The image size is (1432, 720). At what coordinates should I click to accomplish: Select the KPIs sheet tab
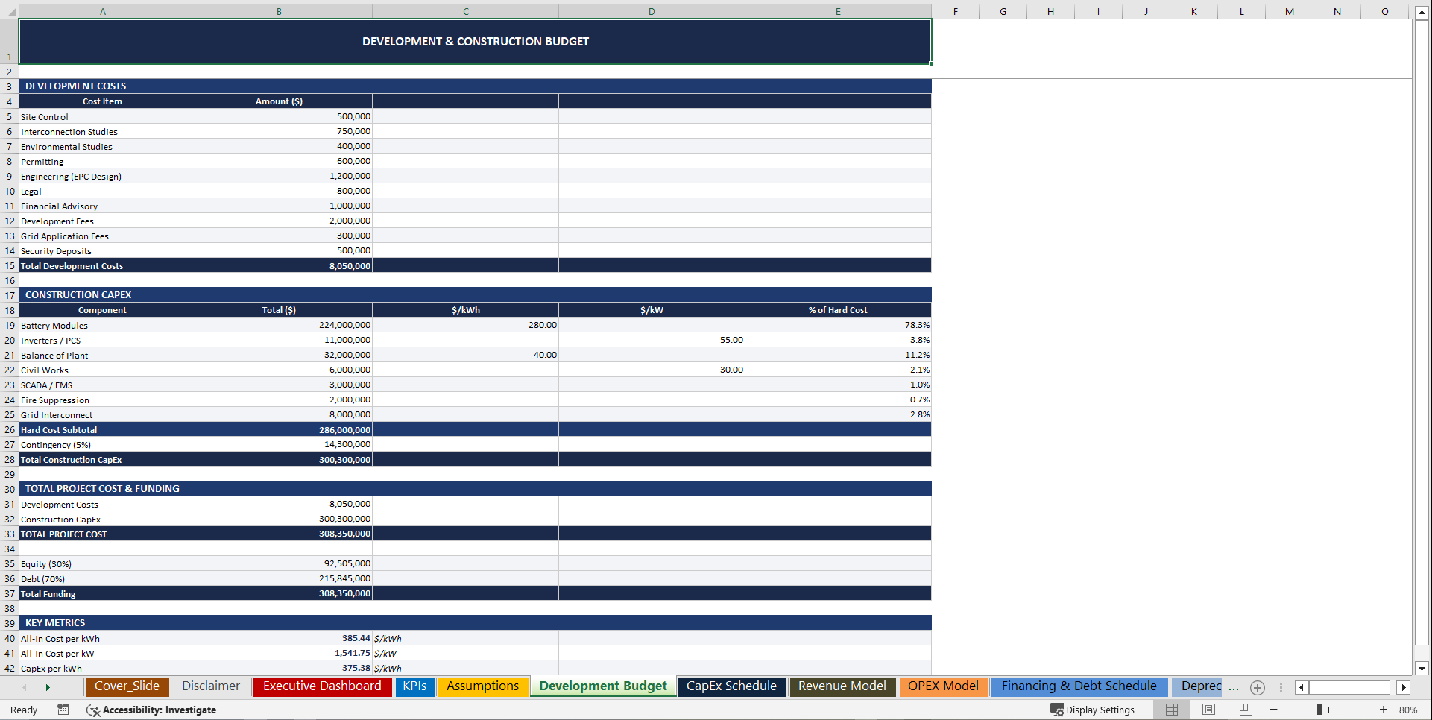[x=415, y=686]
